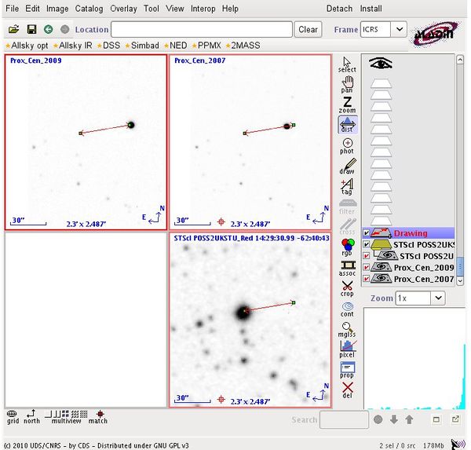The height and width of the screenshot is (450, 471).
Task: Pick the draw pencil tool
Action: click(347, 166)
